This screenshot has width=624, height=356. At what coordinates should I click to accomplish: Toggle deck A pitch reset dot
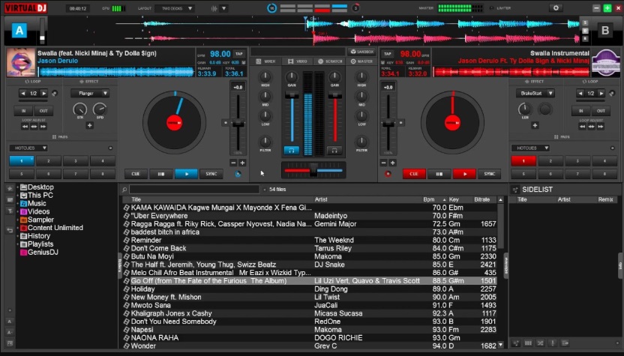point(226,123)
